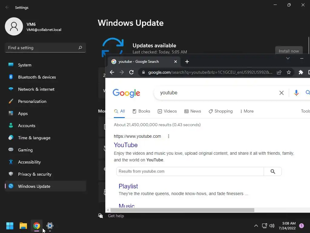Show hidden system tray icons
The image size is (310, 233).
coord(256,226)
